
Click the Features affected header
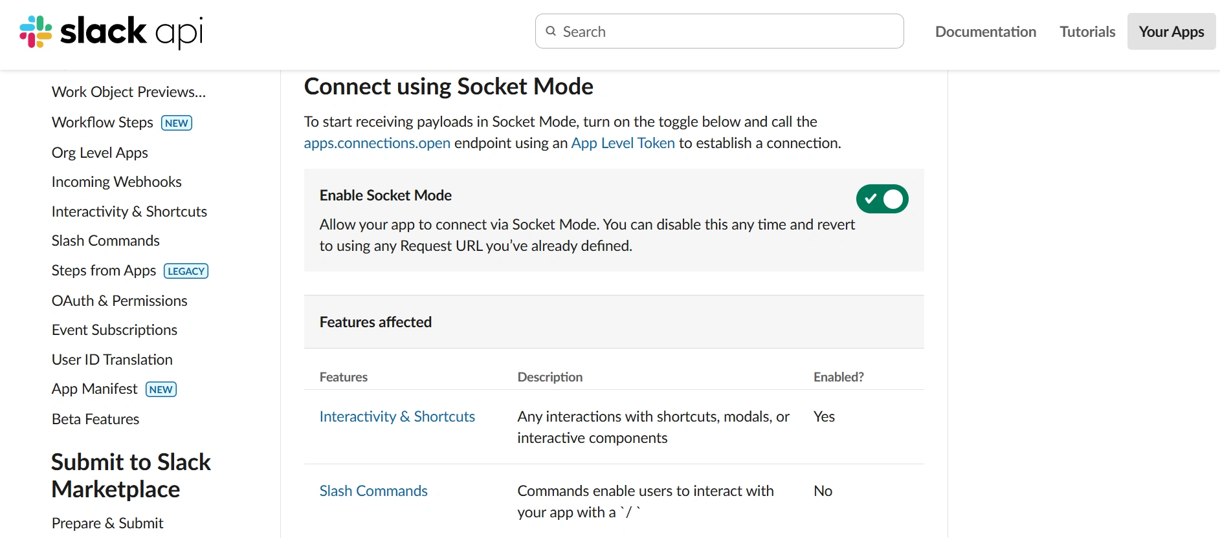pos(375,322)
